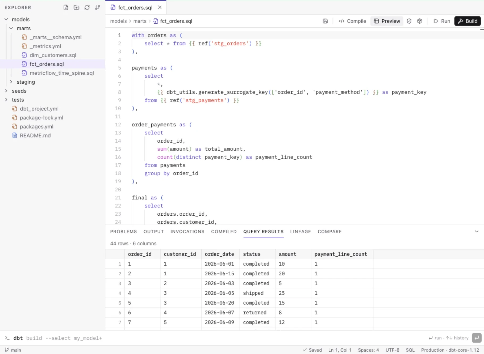484x354 pixels.
Task: Click the enter/submit command button
Action: click(x=477, y=338)
